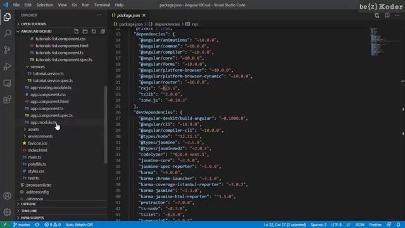Collapse all folders in explorer
This screenshot has width=405, height=228.
pos(103,31)
